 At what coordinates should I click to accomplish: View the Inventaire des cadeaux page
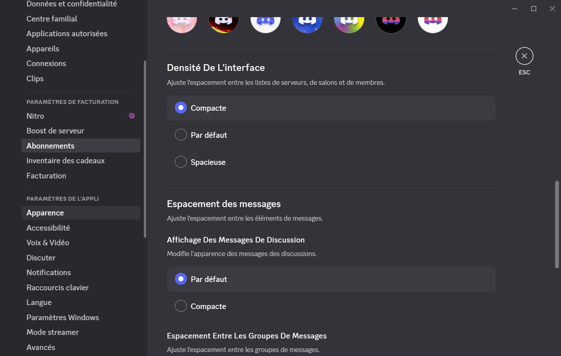(65, 160)
